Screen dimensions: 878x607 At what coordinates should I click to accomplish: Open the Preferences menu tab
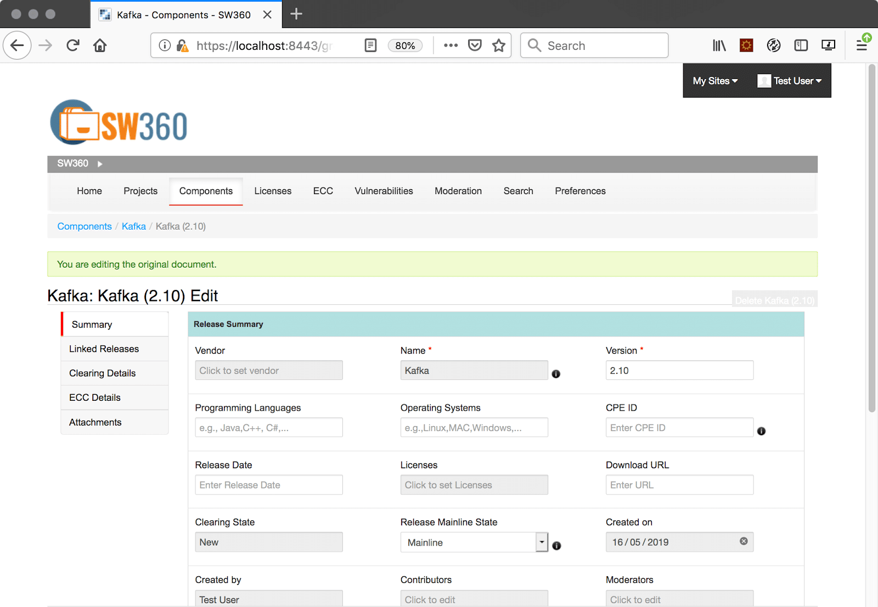click(x=580, y=191)
